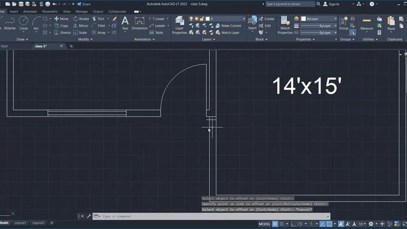Expand the Block panel
The width and height of the screenshot is (407, 229).
coord(261,39)
